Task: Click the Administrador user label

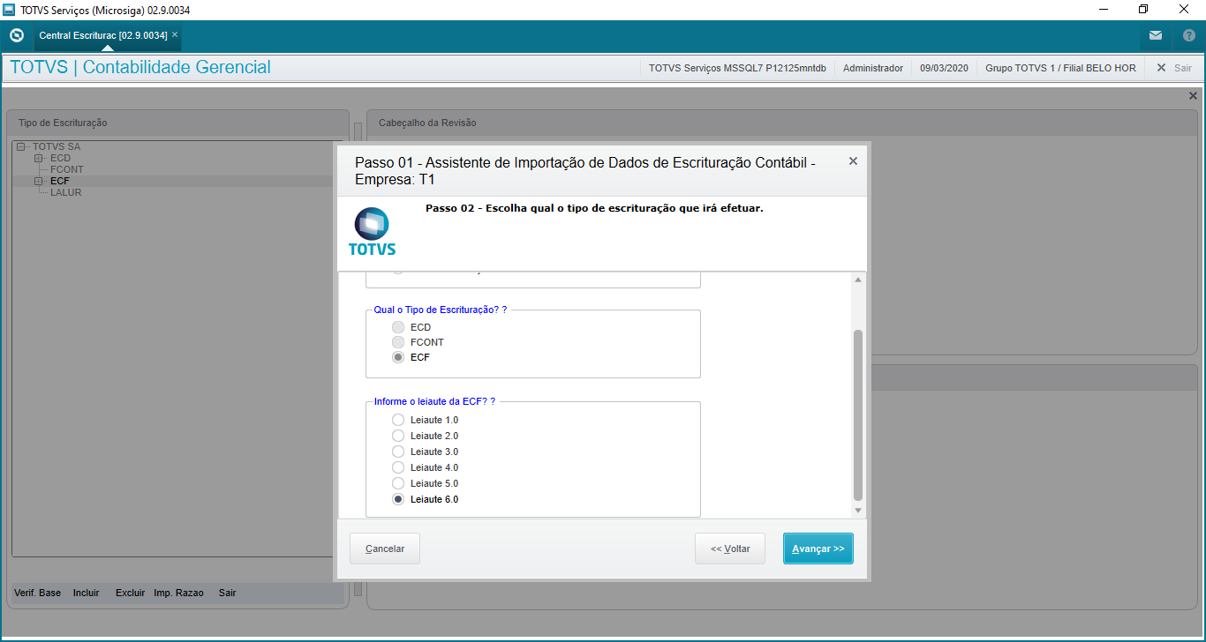Action: (x=873, y=68)
